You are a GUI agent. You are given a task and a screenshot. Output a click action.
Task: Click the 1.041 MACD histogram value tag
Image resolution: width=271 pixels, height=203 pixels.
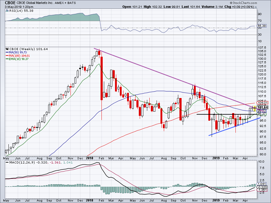(x=261, y=184)
